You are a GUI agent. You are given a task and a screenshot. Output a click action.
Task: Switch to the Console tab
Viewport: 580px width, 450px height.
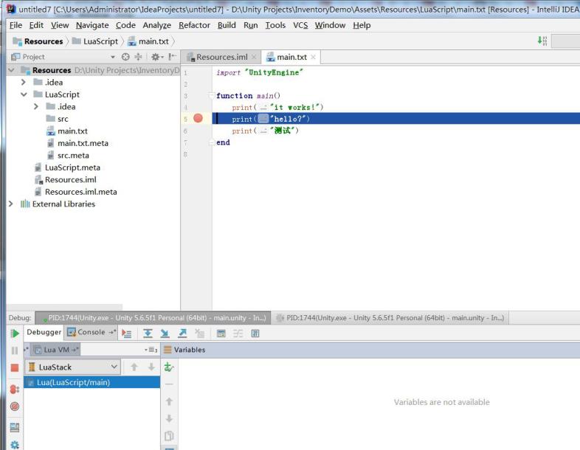(x=91, y=332)
